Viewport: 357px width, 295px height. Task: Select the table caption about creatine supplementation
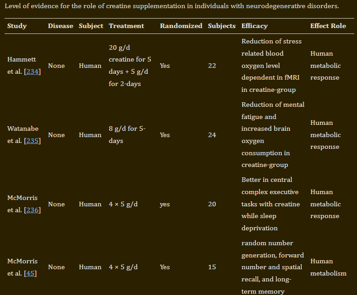[x=172, y=6]
